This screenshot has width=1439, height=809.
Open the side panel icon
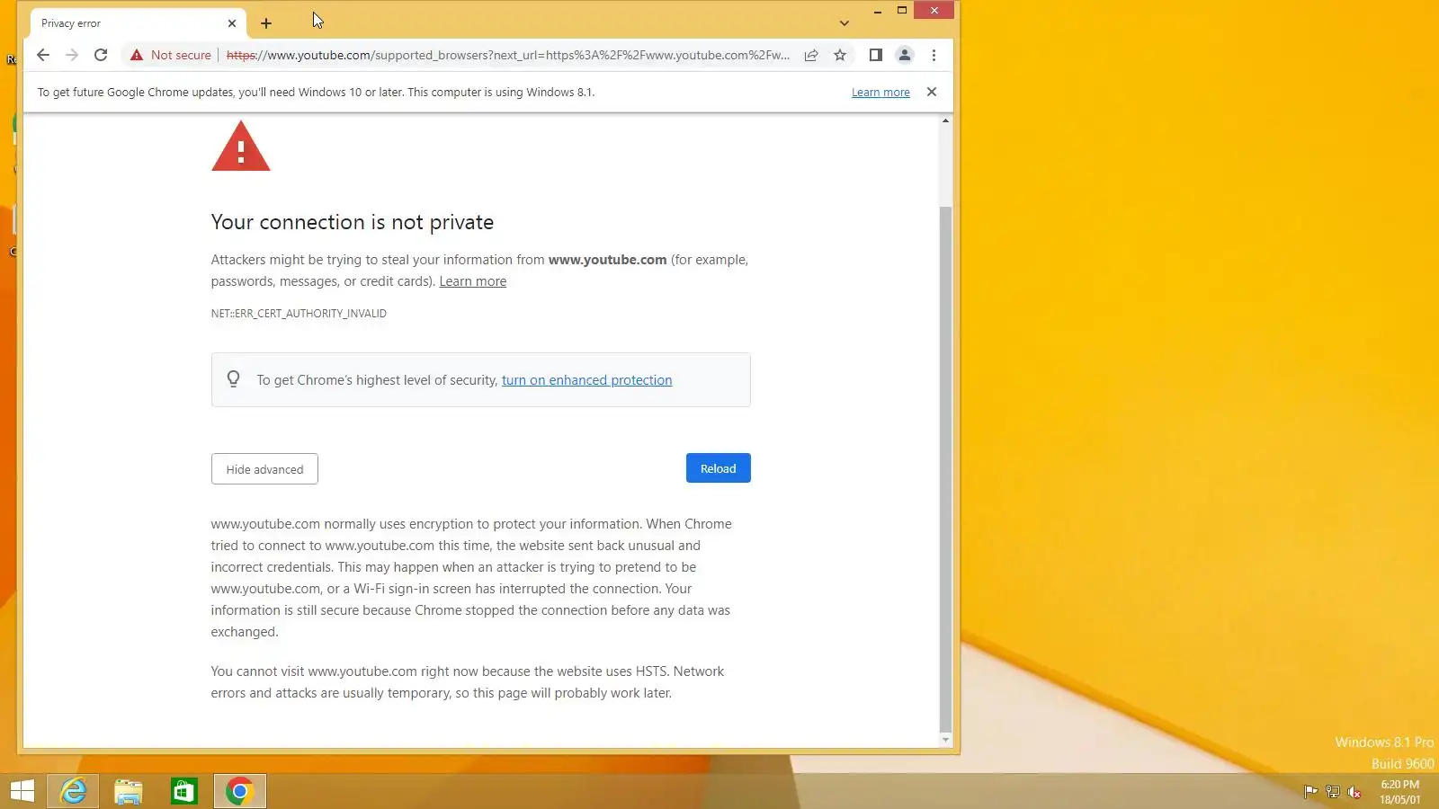tap(876, 55)
